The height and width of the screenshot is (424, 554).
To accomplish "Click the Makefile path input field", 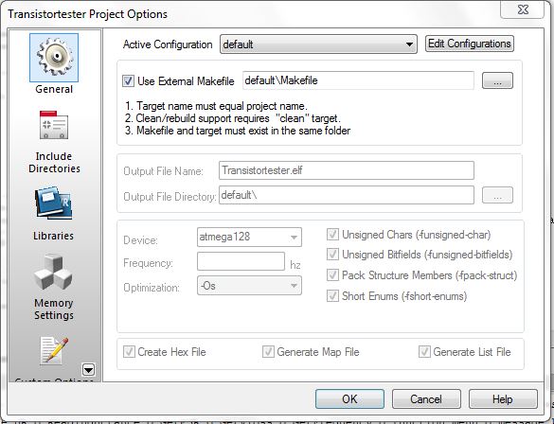I will [358, 80].
